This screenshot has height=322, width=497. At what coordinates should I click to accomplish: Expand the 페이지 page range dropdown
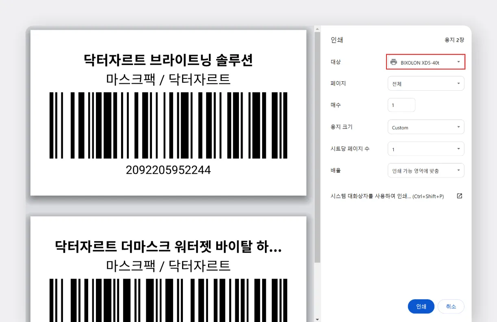click(x=425, y=83)
